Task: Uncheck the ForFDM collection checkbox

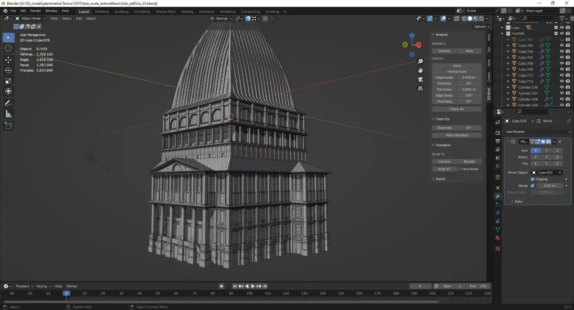Action: [556, 33]
